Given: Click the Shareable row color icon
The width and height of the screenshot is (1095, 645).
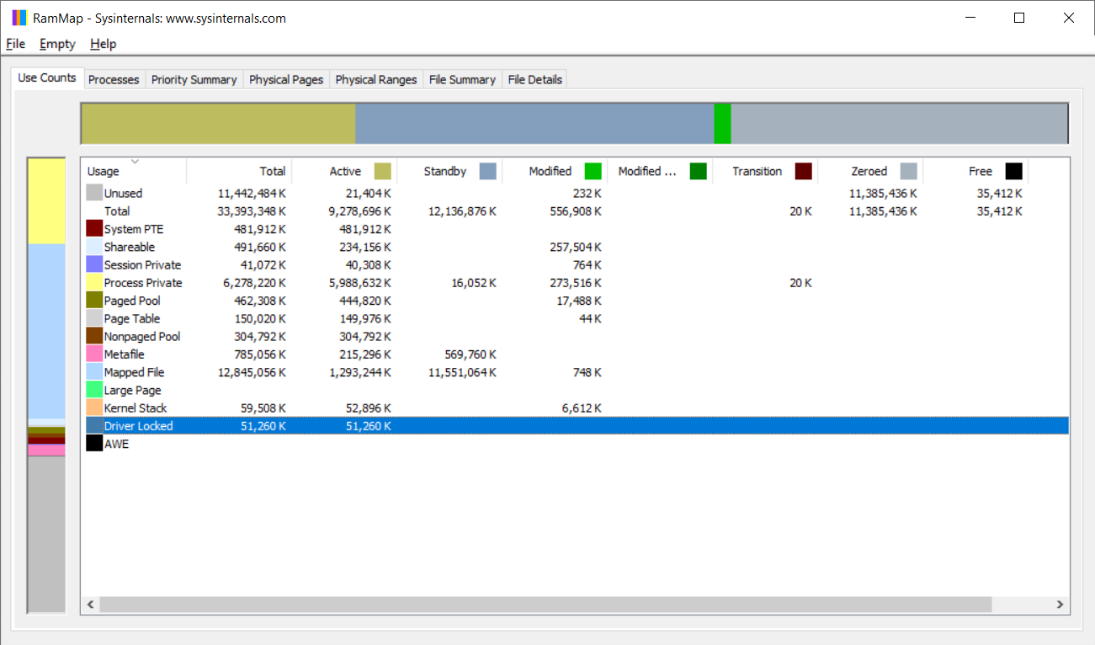Looking at the screenshot, I should pos(94,247).
